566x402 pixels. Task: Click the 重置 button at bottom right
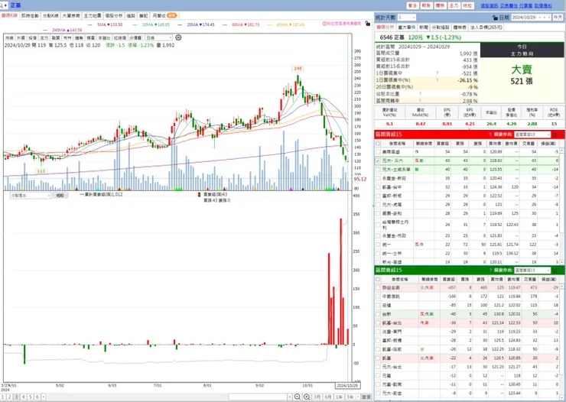366,397
